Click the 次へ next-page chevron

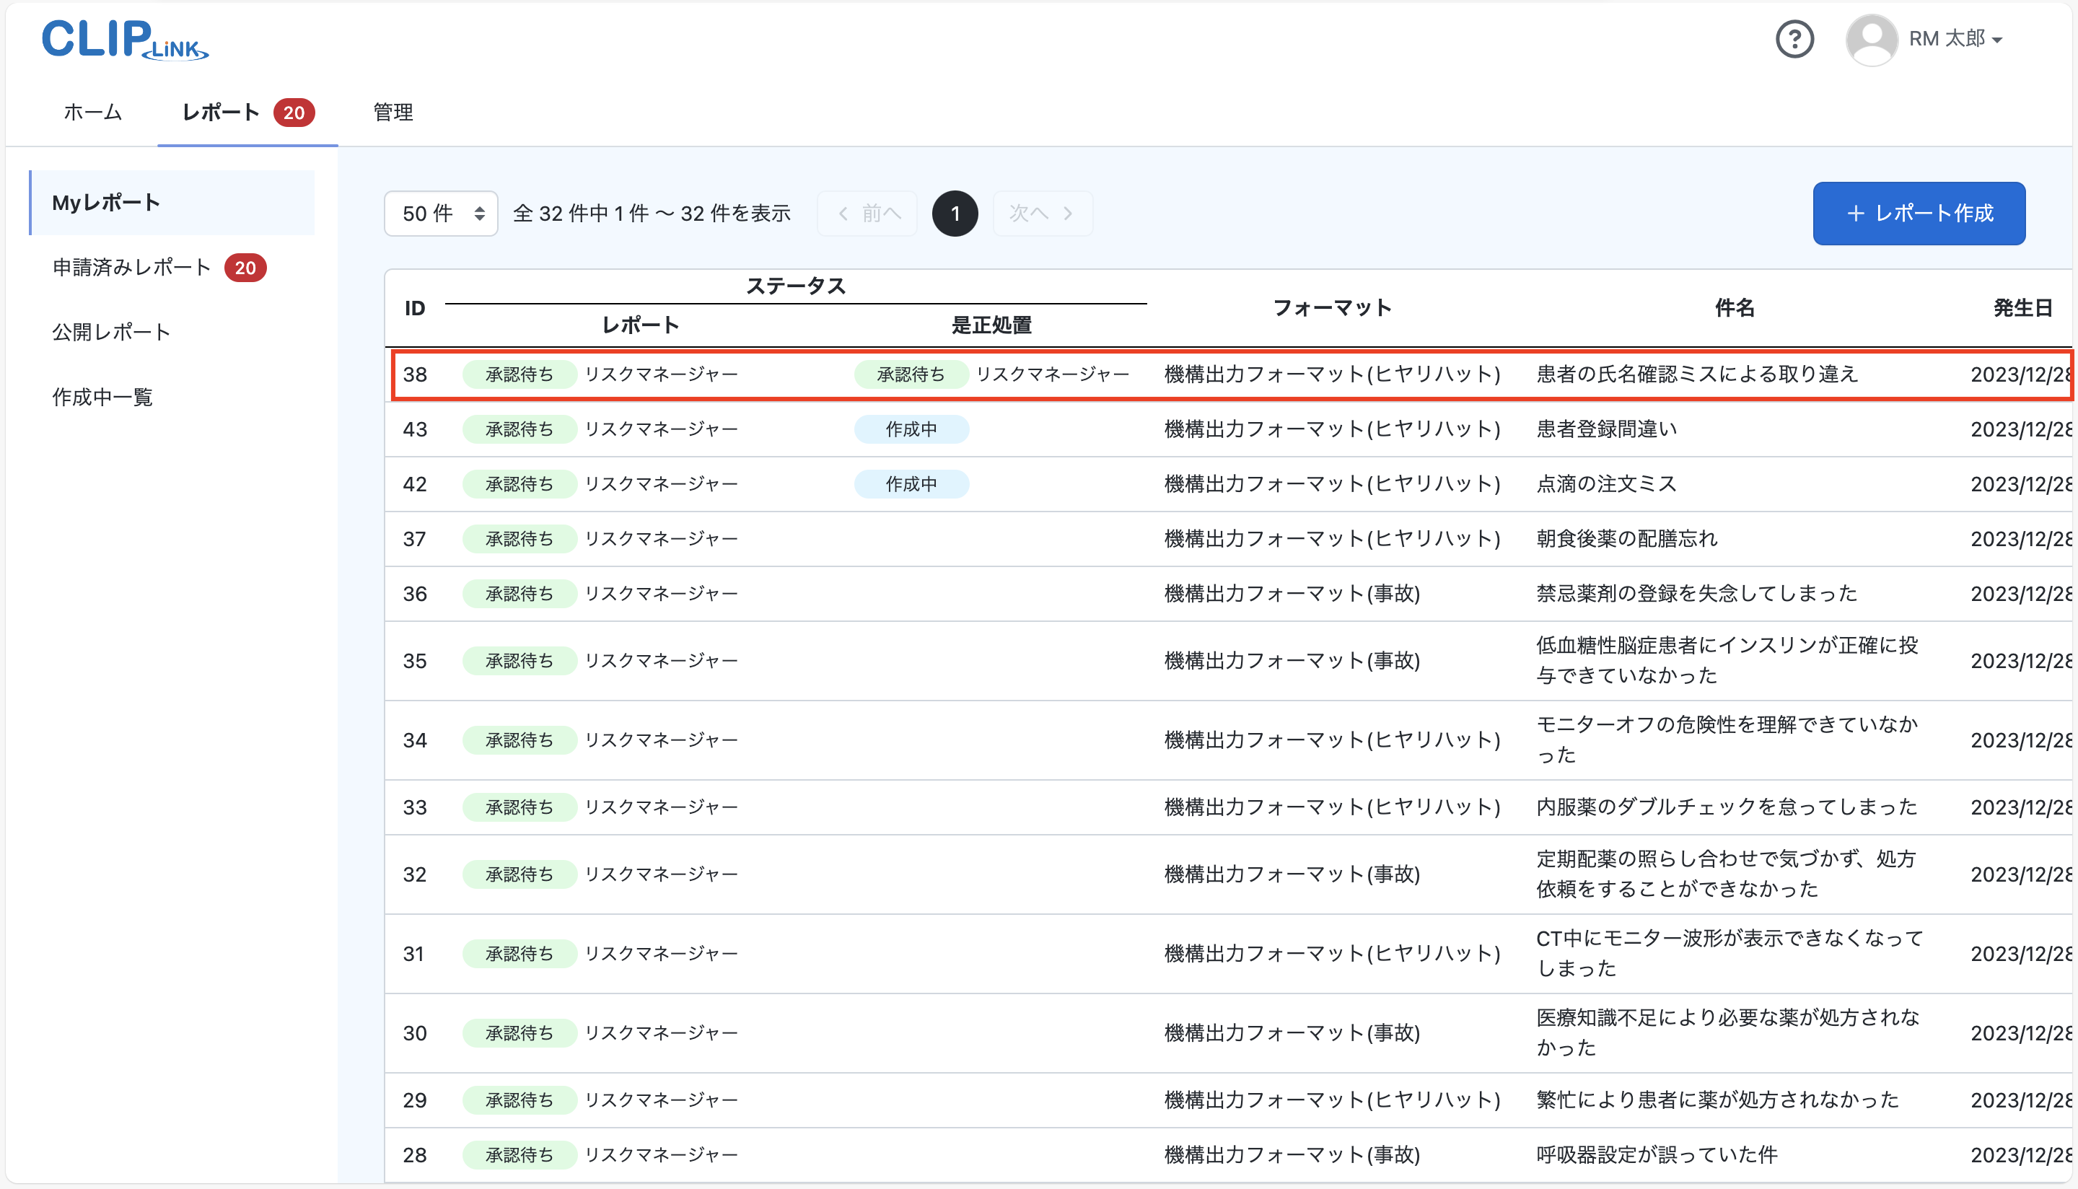[1069, 213]
